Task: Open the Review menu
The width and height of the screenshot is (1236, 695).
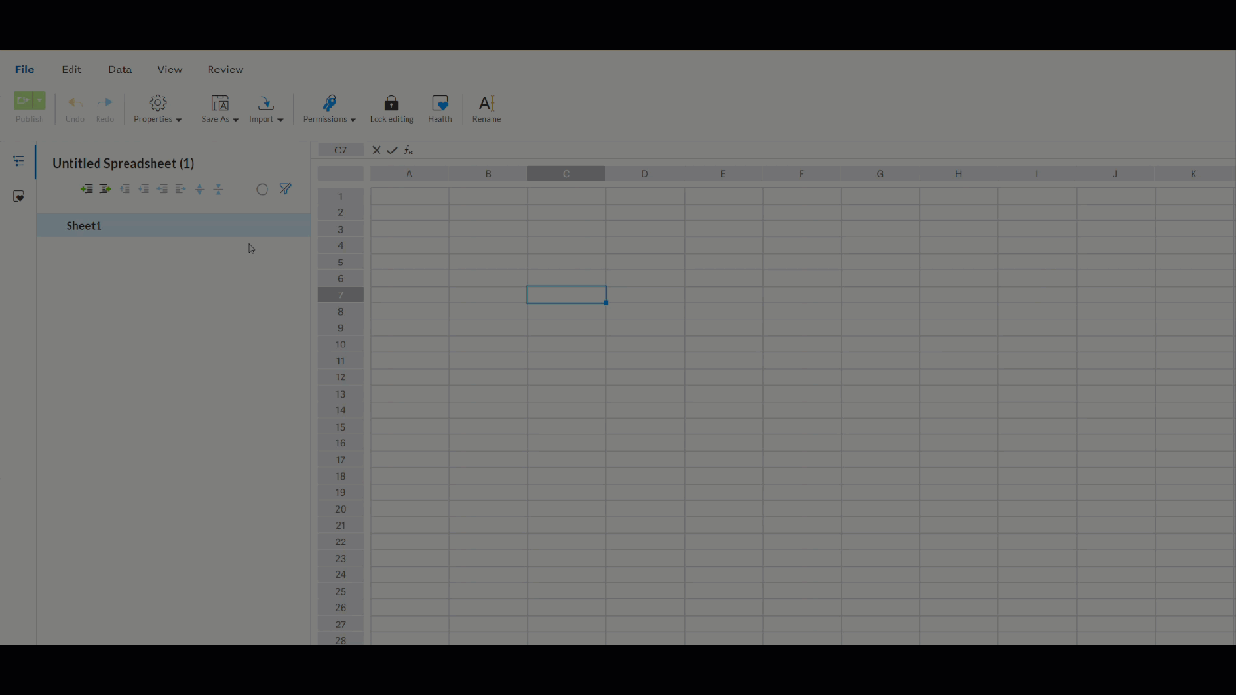Action: [225, 69]
